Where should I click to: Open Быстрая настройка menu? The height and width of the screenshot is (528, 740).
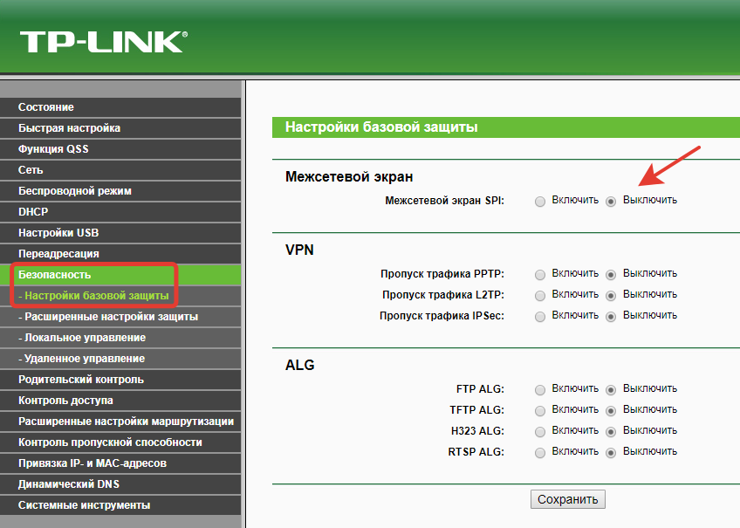(x=69, y=128)
